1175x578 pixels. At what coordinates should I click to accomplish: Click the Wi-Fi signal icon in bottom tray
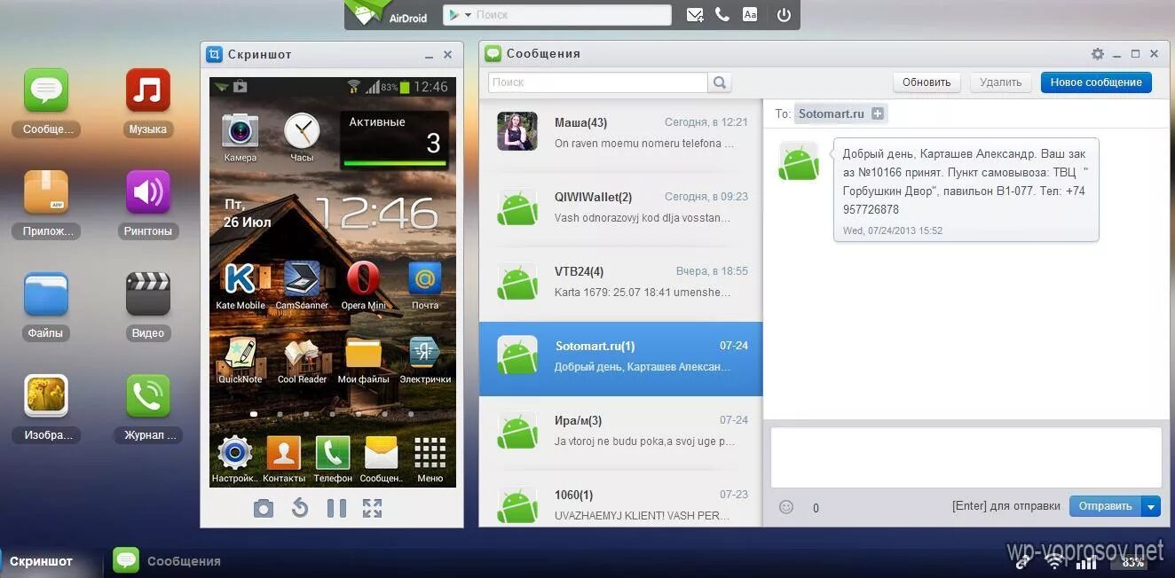click(x=1055, y=560)
